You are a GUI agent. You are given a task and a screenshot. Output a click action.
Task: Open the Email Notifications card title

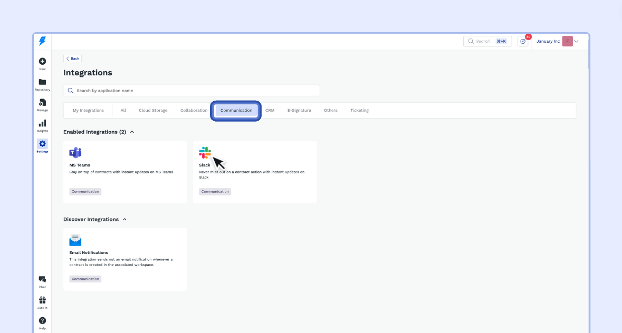click(x=89, y=252)
